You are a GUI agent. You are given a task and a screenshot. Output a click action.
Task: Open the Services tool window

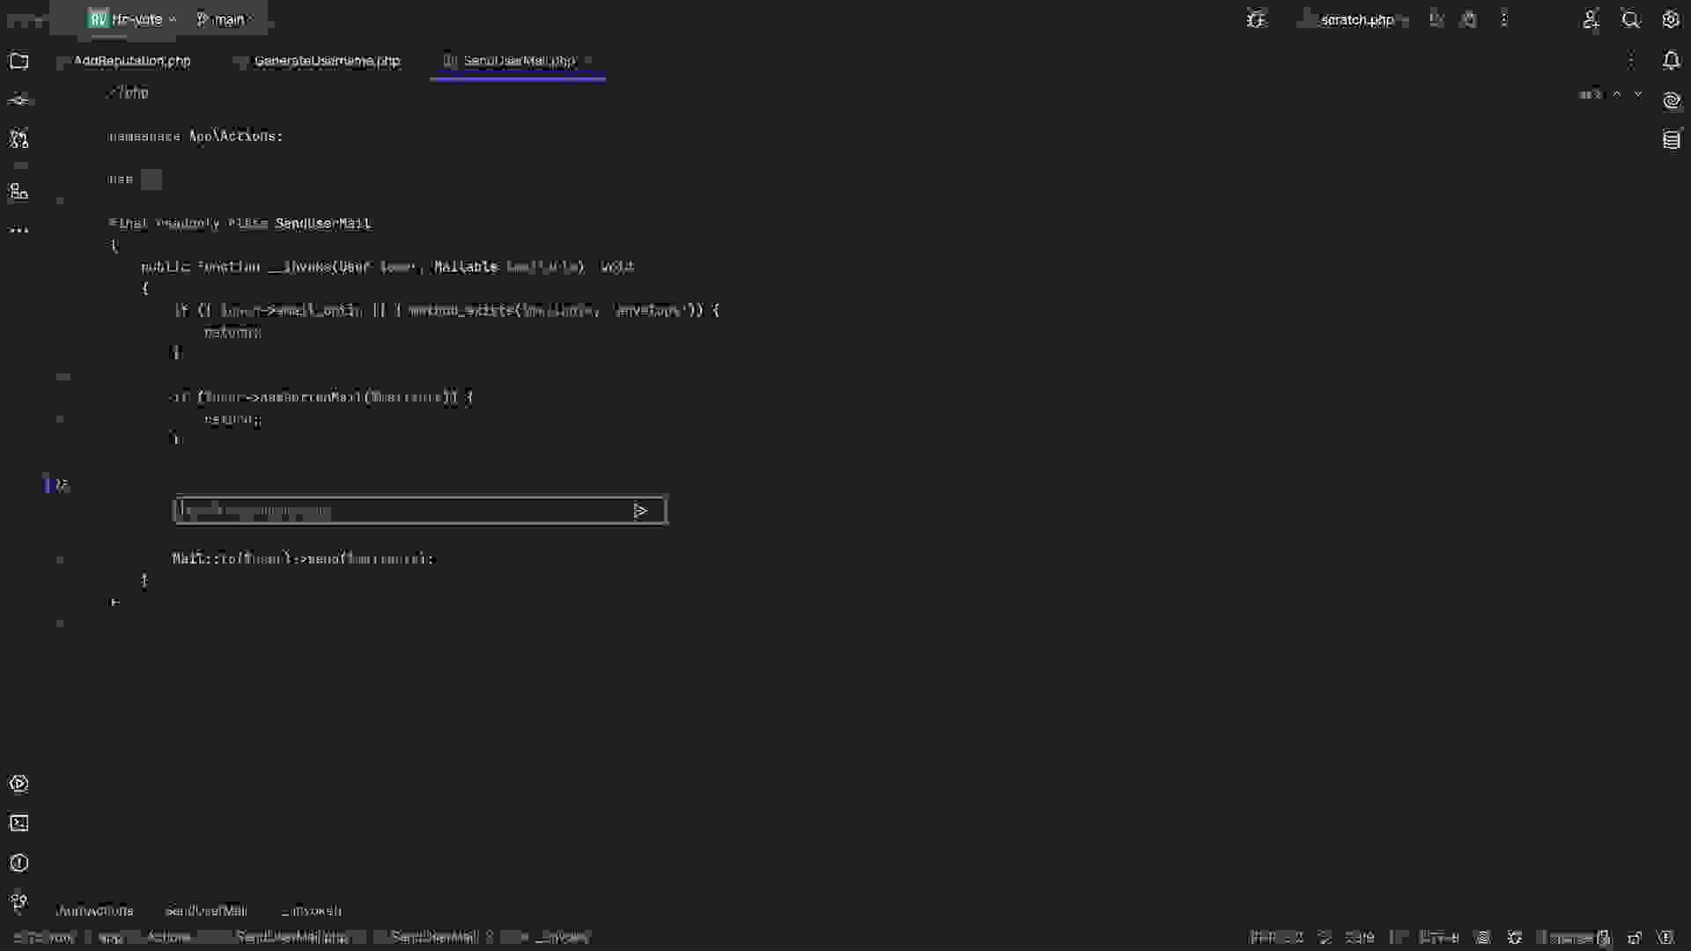18,784
